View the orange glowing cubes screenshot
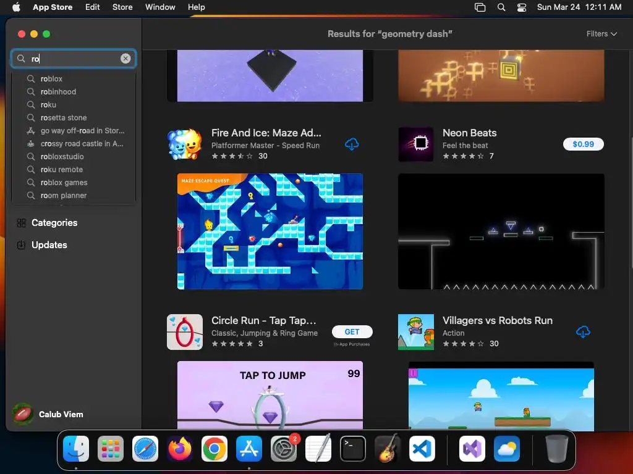 (x=501, y=75)
